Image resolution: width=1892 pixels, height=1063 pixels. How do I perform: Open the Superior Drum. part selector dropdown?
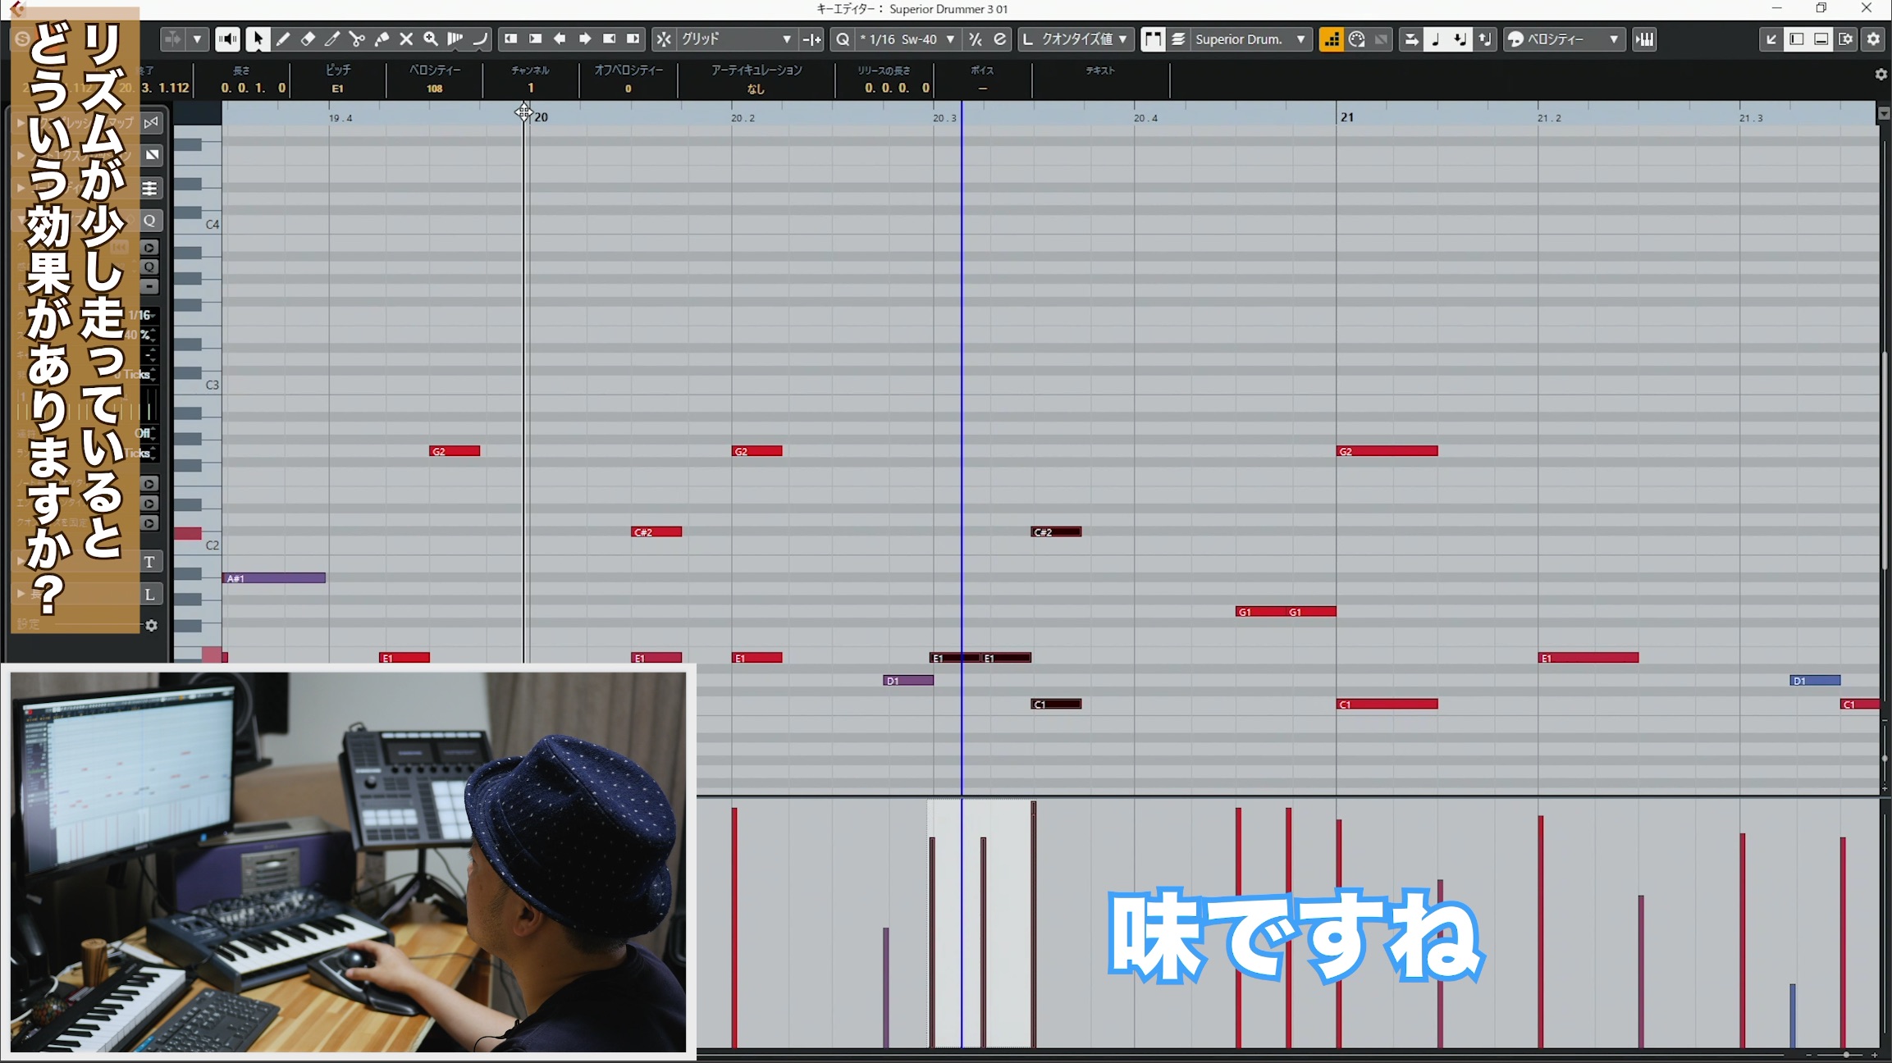click(x=1250, y=39)
